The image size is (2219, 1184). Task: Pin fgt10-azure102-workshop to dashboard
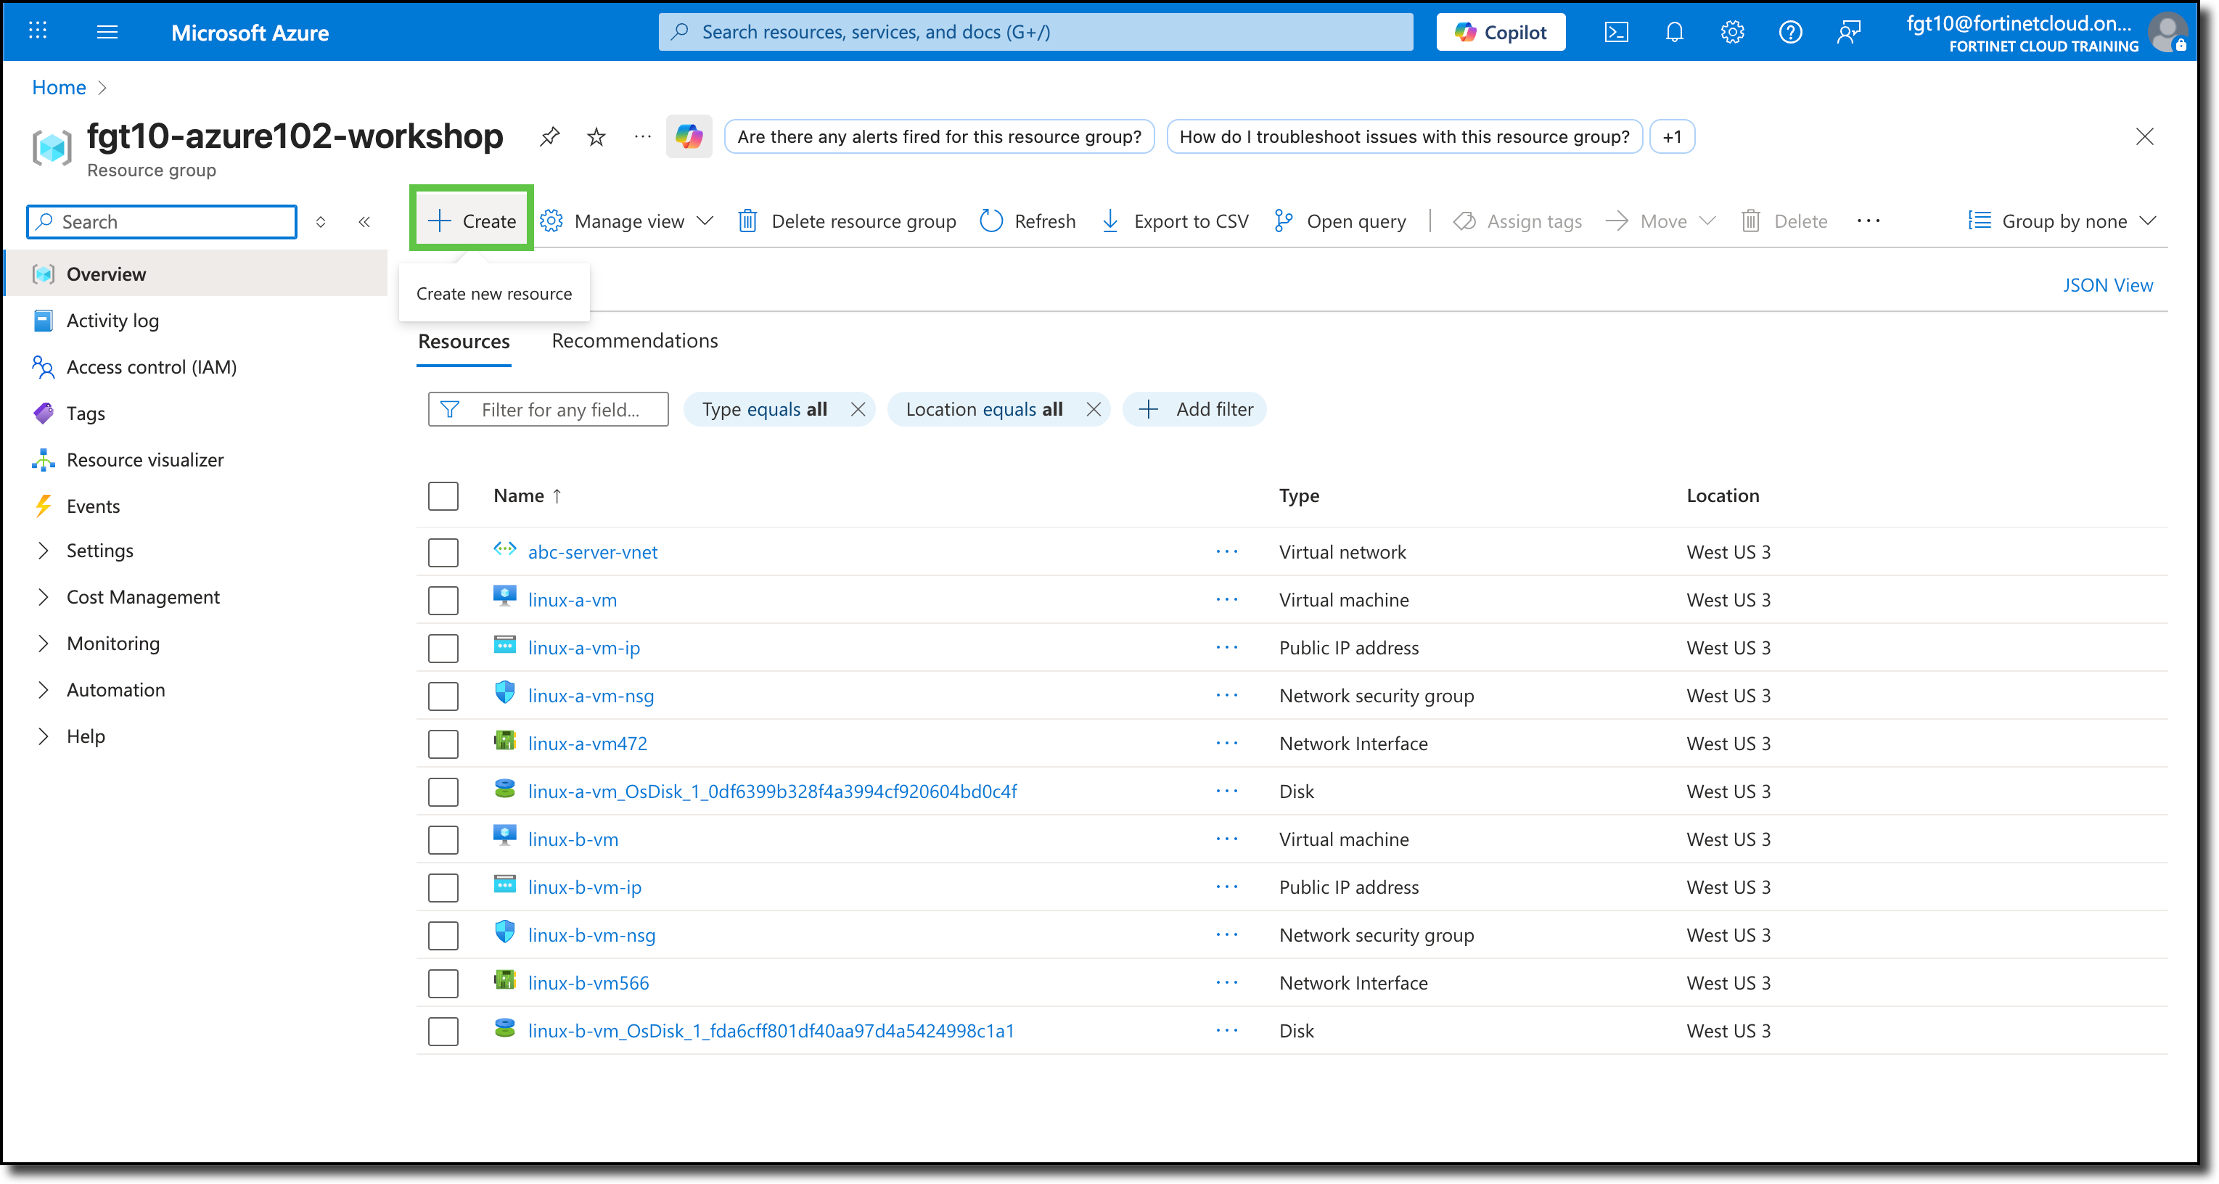point(549,136)
